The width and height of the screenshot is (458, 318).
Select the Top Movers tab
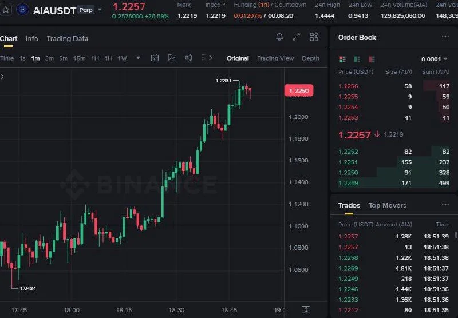[x=388, y=205]
